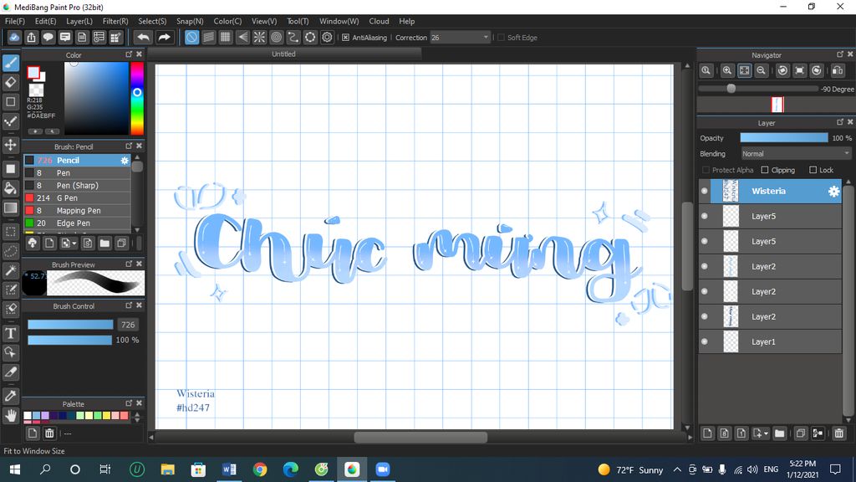Toggle the Clipping checkbox

[765, 170]
